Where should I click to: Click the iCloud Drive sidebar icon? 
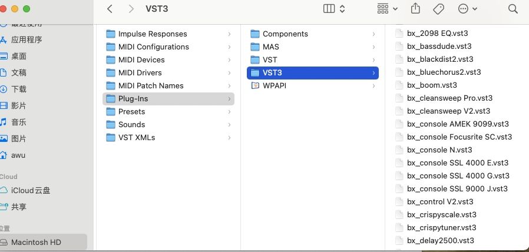(x=4, y=190)
